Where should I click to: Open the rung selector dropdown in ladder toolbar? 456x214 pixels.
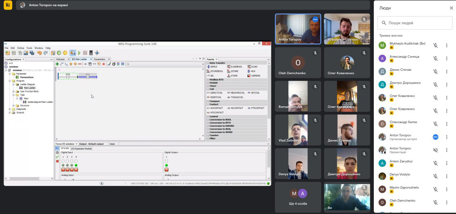(x=203, y=64)
